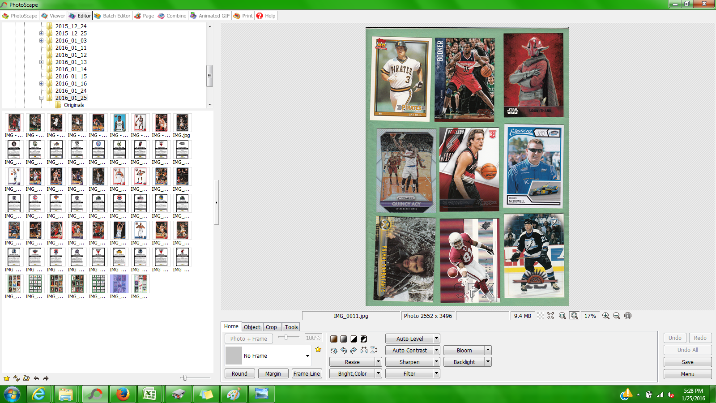The image size is (716, 403).
Task: Open the Viewer module
Action: coord(53,16)
